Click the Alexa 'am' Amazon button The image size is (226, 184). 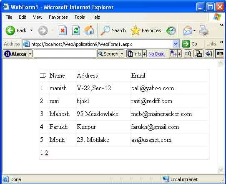[220, 54]
